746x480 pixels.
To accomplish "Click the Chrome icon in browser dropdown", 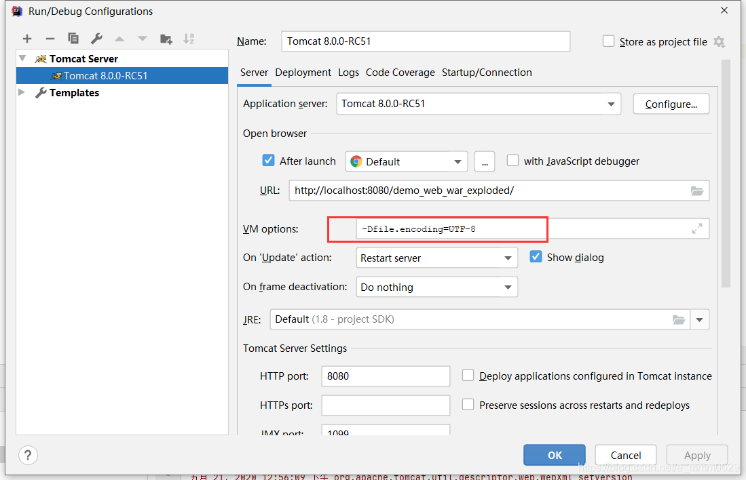I will [356, 161].
